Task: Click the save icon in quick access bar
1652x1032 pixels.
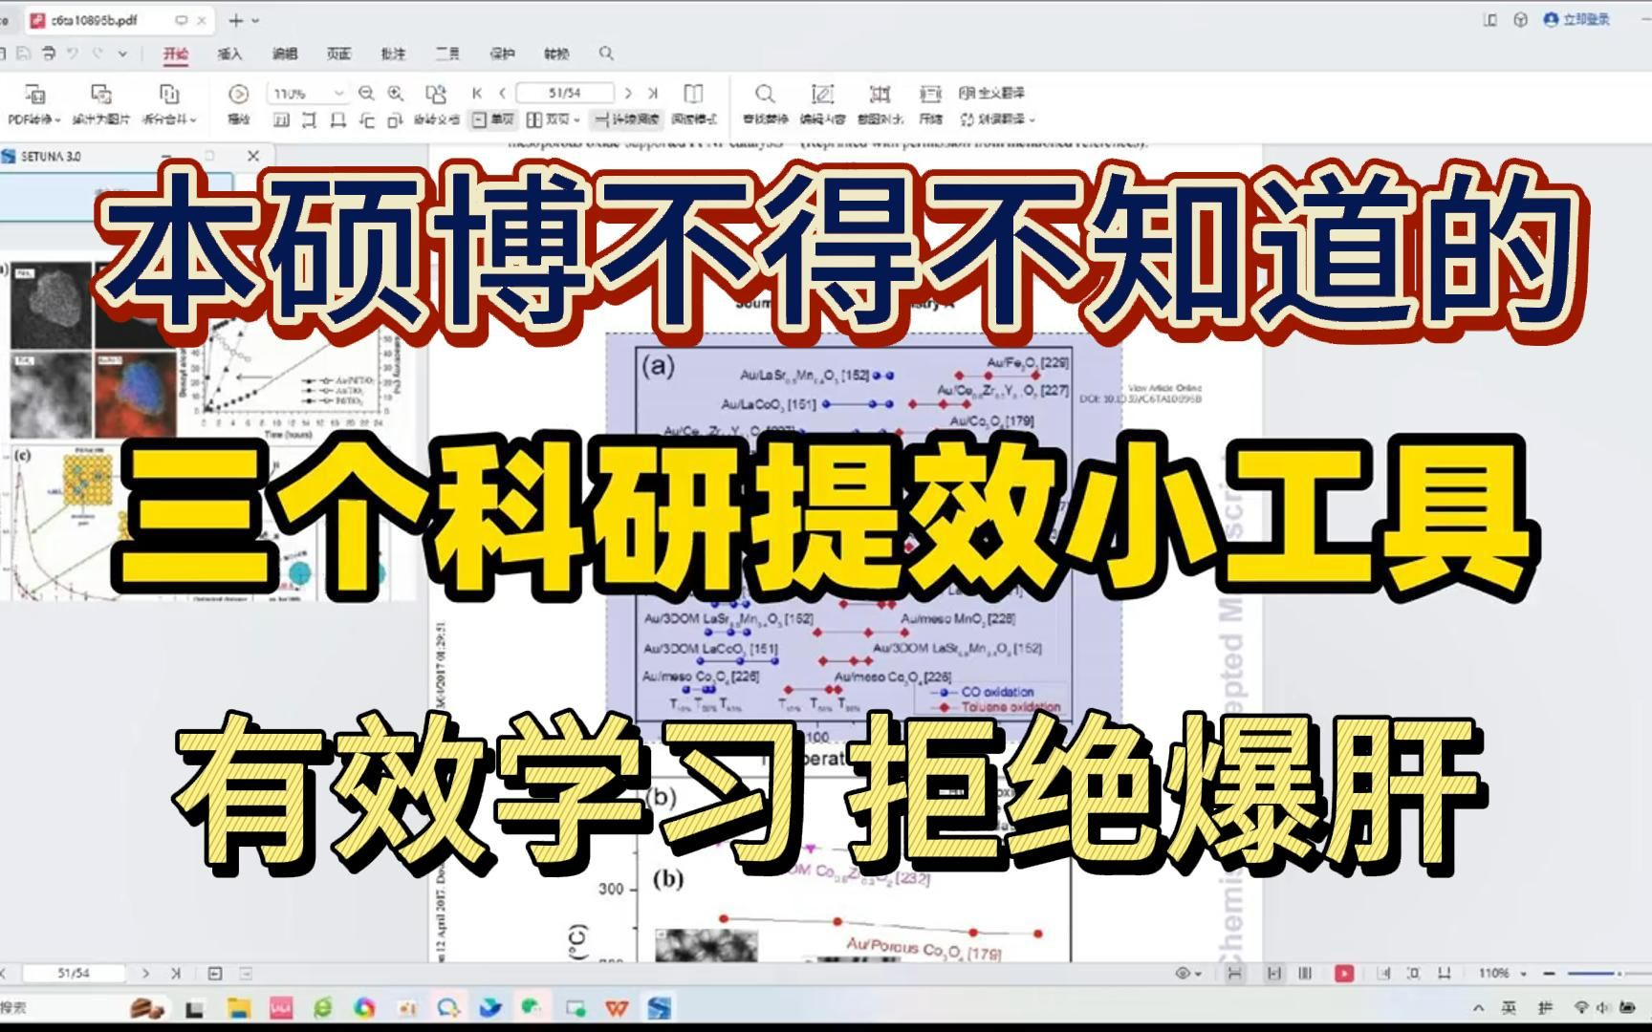Action: coord(23,54)
